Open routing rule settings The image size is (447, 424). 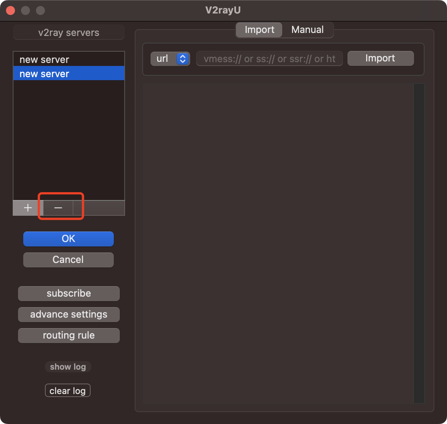[x=69, y=336]
